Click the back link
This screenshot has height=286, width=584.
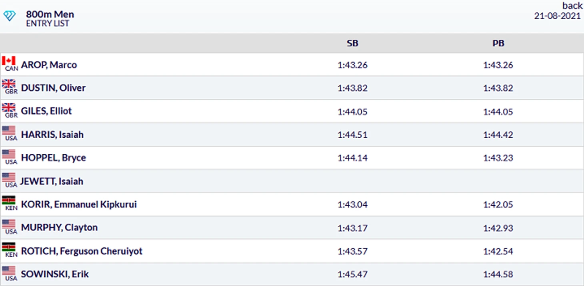pos(572,6)
